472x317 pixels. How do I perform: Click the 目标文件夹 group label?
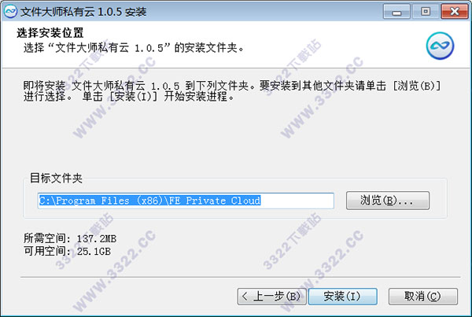(x=56, y=179)
